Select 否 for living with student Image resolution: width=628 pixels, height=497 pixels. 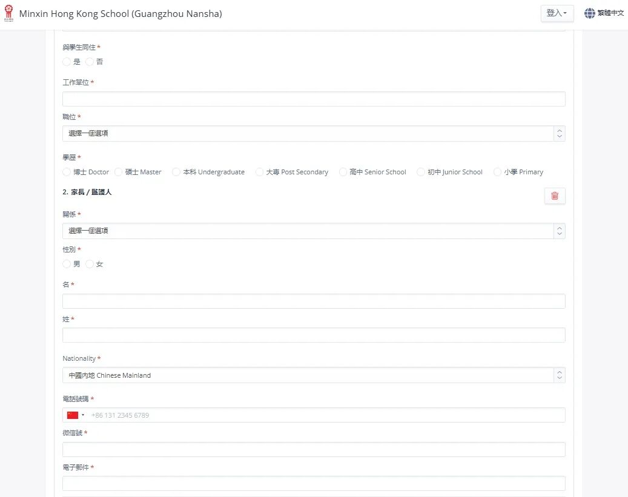pos(90,62)
